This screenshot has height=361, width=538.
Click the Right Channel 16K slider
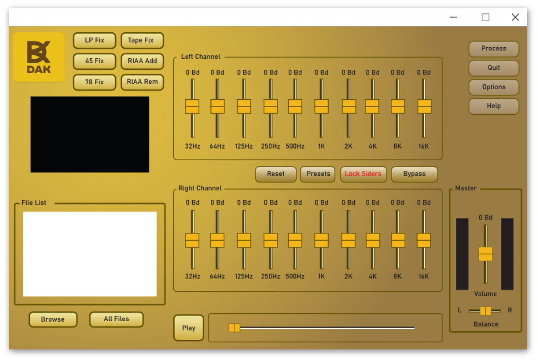424,240
